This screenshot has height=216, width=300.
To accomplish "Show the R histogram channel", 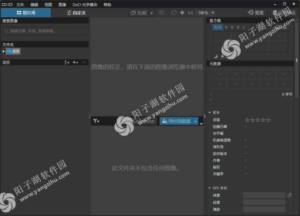I will coord(226,27).
